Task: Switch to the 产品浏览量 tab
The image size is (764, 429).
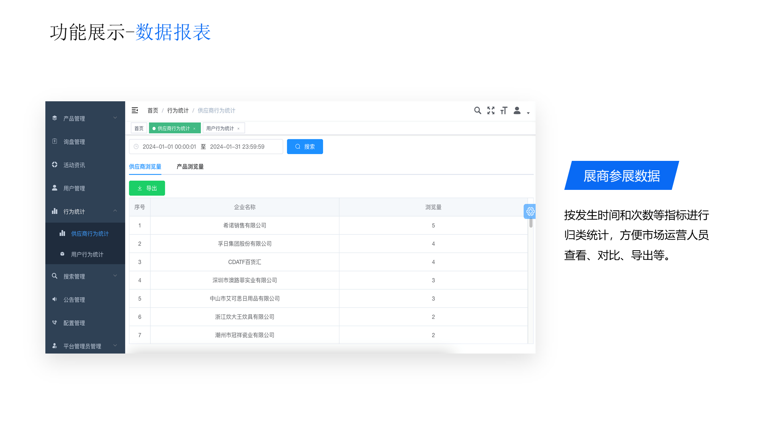Action: pos(190,166)
